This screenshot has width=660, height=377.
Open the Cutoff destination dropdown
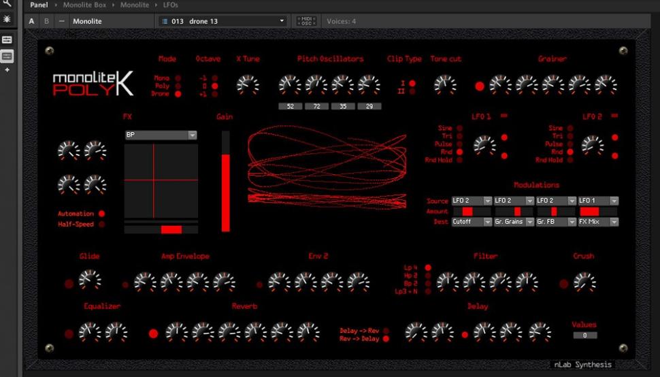[472, 222]
